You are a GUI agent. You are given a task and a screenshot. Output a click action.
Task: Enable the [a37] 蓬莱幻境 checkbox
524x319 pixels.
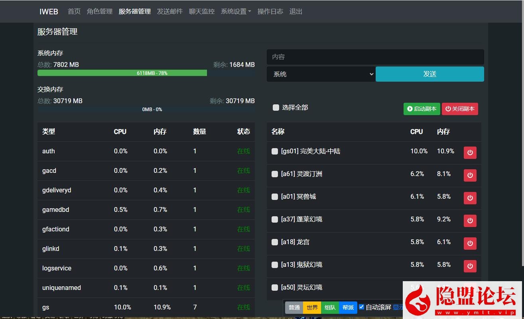275,219
